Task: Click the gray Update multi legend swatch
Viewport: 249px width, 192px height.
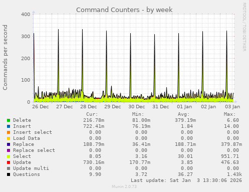Action: coord(9,168)
